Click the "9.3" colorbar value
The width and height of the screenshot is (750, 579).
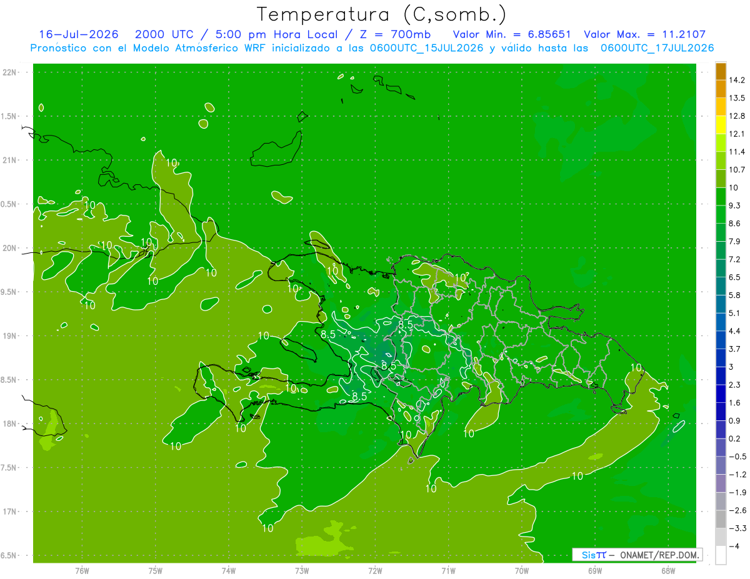tap(734, 205)
